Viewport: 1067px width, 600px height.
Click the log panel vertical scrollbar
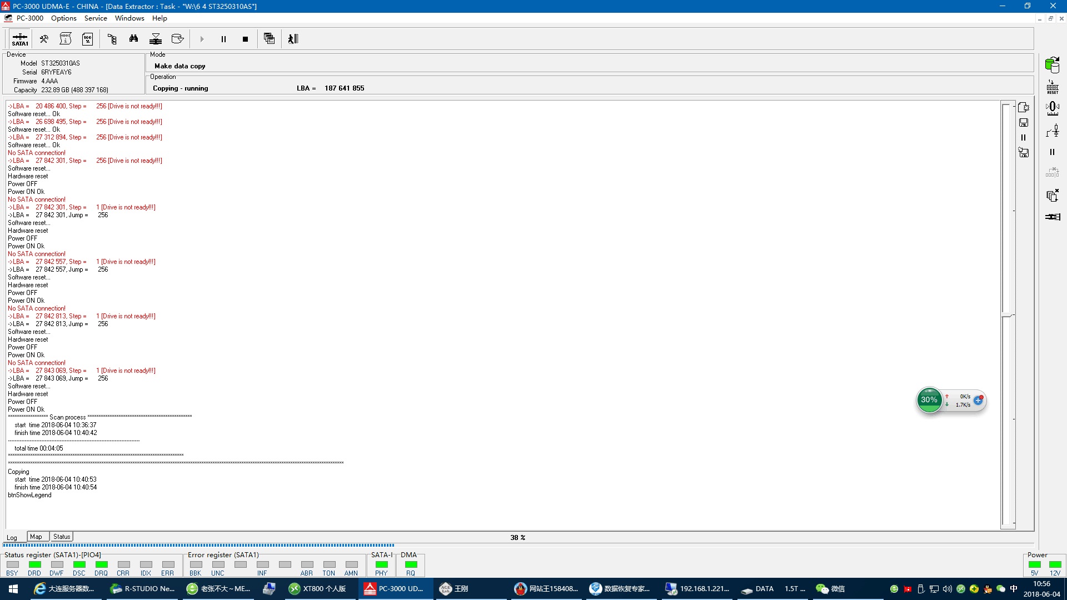pos(1008,314)
